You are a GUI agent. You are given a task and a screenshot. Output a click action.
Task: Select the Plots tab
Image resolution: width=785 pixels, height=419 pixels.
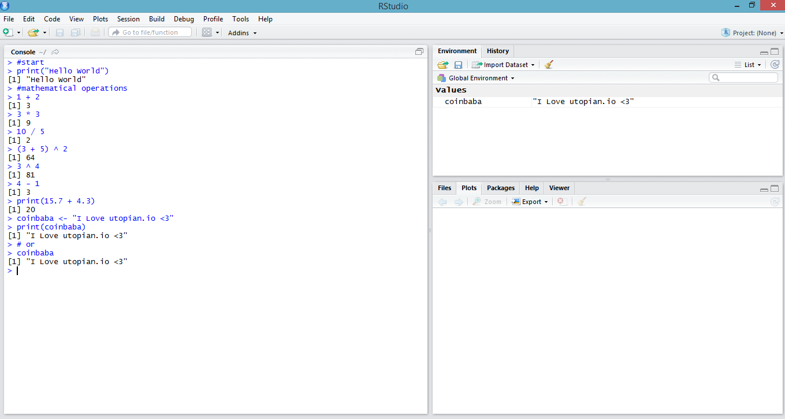(469, 188)
